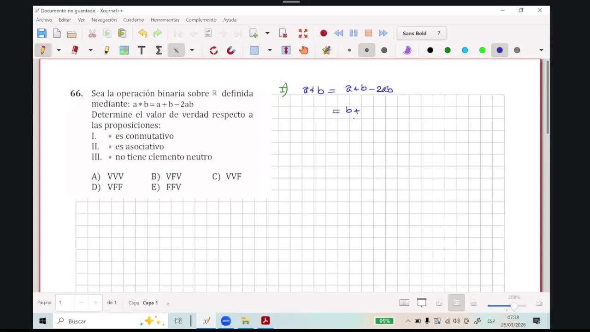590x332 pixels.
Task: Select the Eraser tool
Action: (x=75, y=50)
